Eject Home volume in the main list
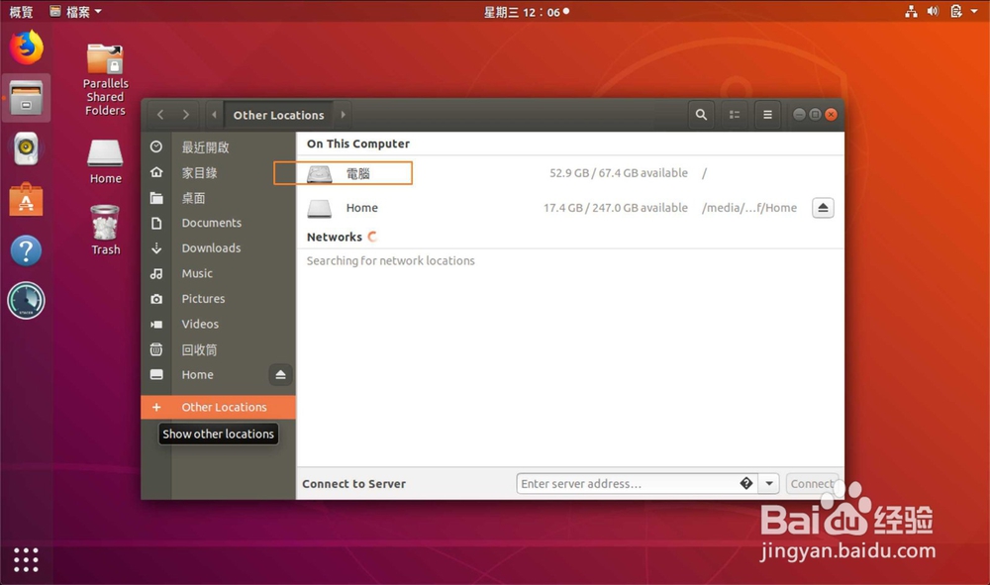 click(823, 208)
